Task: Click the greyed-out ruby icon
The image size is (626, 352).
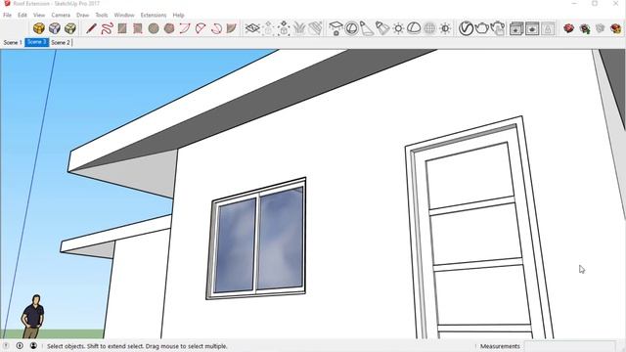Action: click(600, 28)
